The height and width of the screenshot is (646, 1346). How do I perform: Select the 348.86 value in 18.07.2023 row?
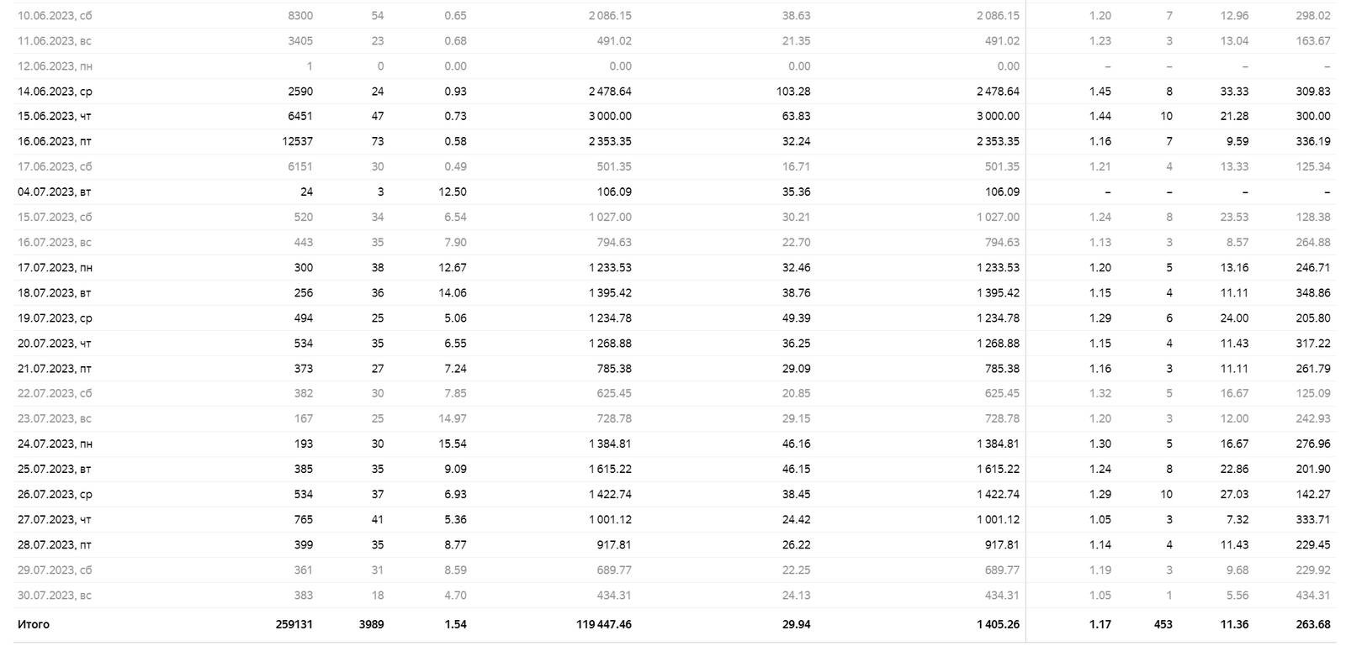[1313, 293]
